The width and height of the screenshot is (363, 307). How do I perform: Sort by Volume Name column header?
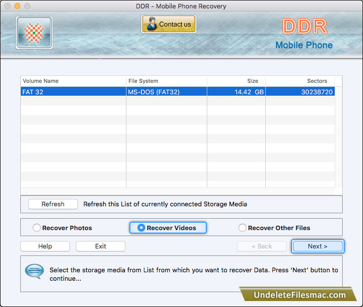[x=73, y=81]
